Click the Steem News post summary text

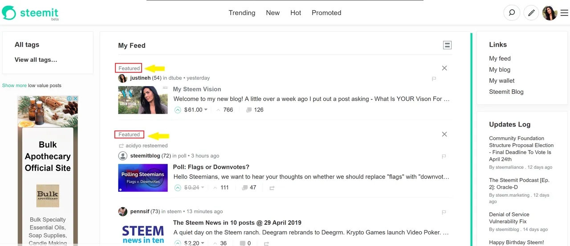click(x=311, y=232)
